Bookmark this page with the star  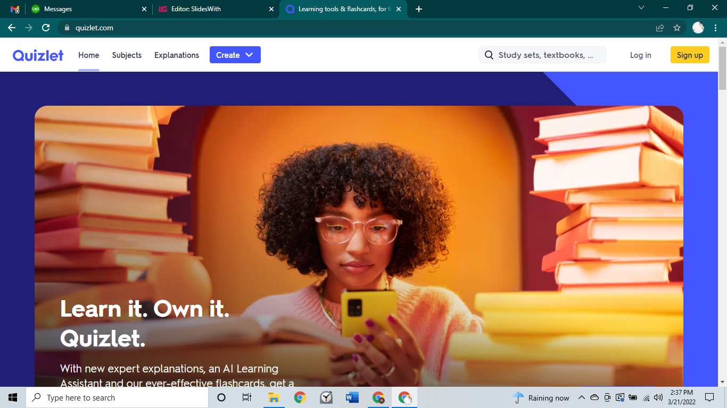(x=677, y=28)
